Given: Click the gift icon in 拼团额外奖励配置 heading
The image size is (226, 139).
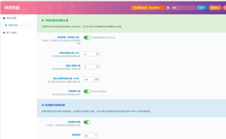Looking at the screenshot, I should (43, 105).
